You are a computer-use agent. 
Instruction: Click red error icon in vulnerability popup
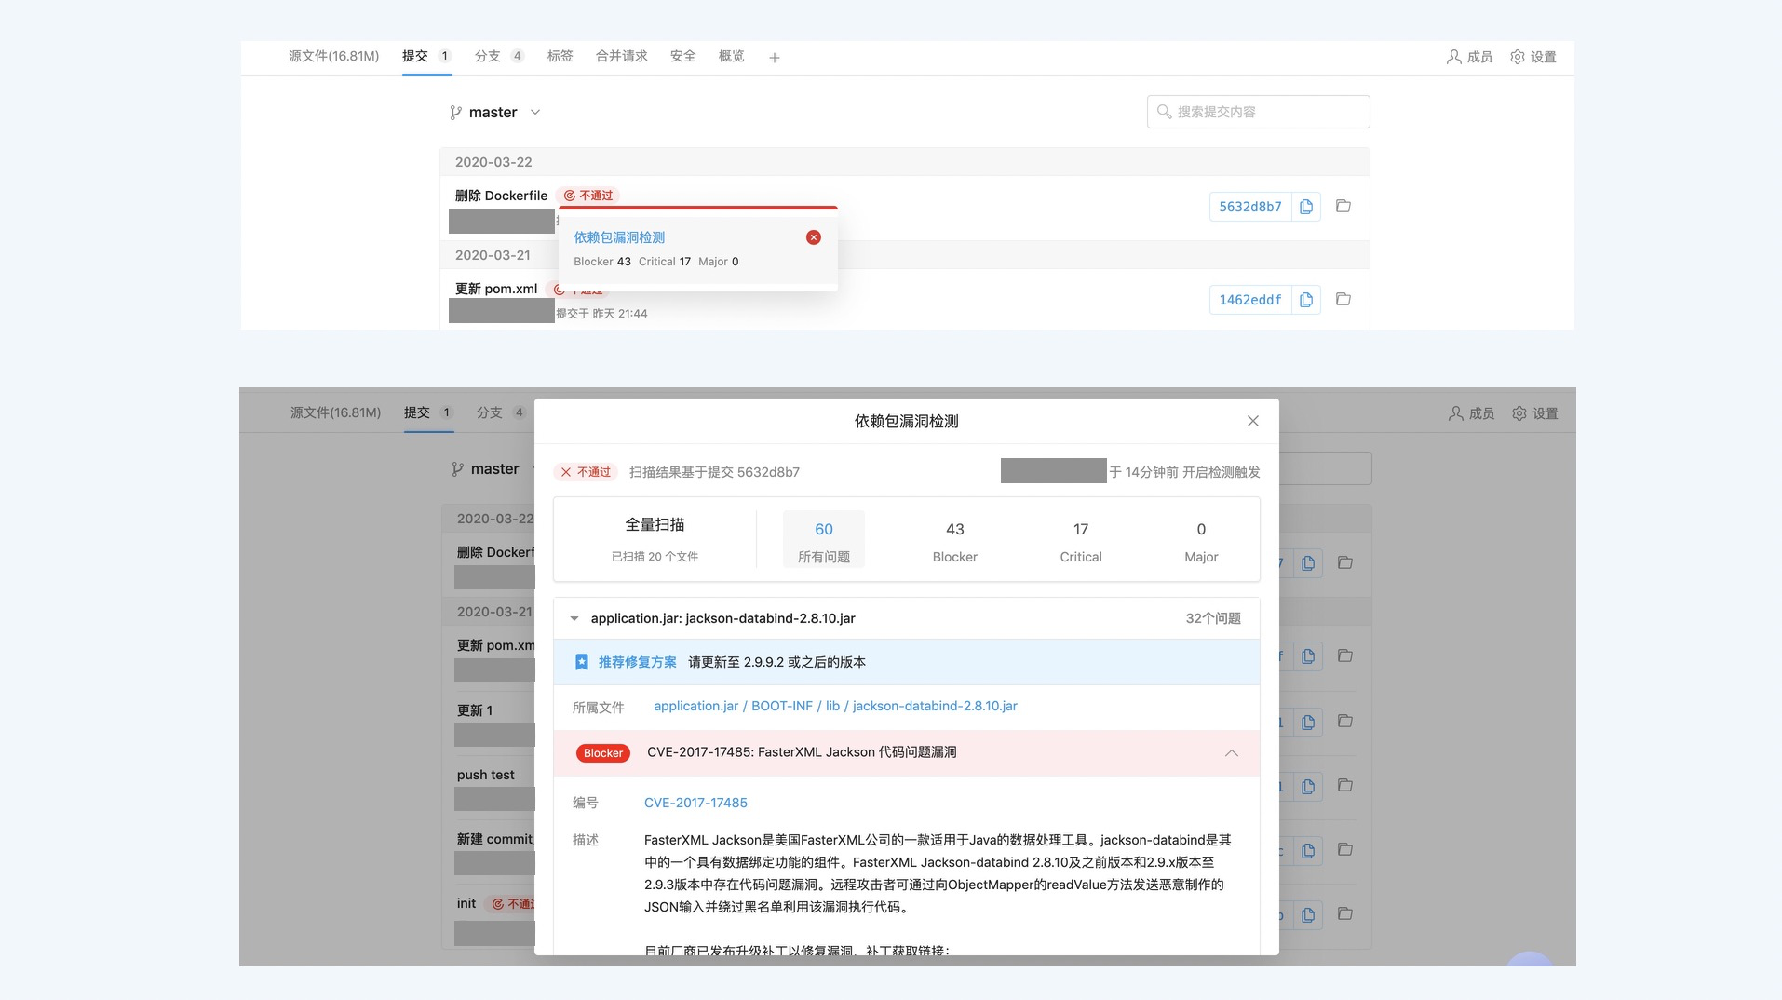(x=814, y=237)
